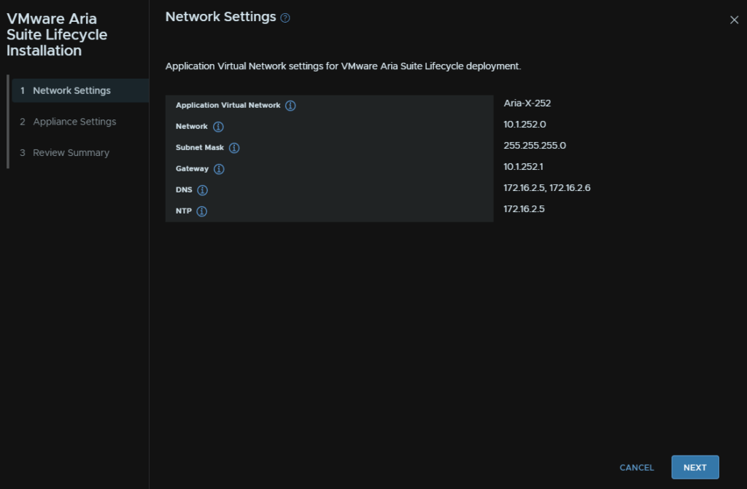Click the Application Virtual Network settings description
747x489 pixels.
(343, 66)
